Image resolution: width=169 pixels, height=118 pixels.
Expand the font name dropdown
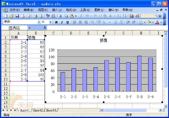pos(39,22)
